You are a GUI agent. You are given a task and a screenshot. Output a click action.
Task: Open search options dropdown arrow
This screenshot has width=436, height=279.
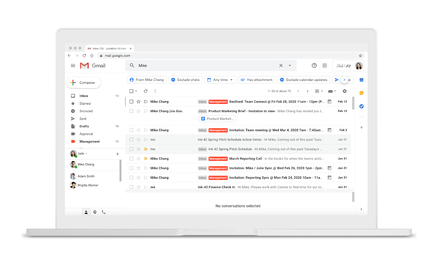[x=290, y=66]
